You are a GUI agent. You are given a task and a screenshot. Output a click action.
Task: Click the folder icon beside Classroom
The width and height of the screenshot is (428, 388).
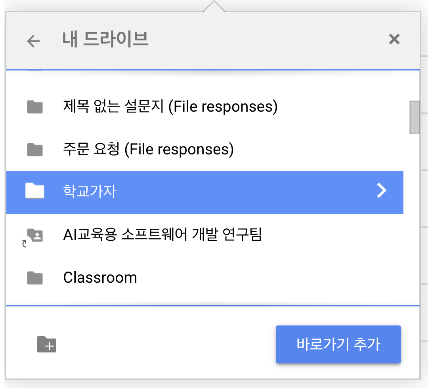(x=35, y=278)
